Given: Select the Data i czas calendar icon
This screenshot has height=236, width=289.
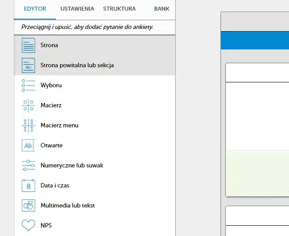Looking at the screenshot, I should coord(28,185).
